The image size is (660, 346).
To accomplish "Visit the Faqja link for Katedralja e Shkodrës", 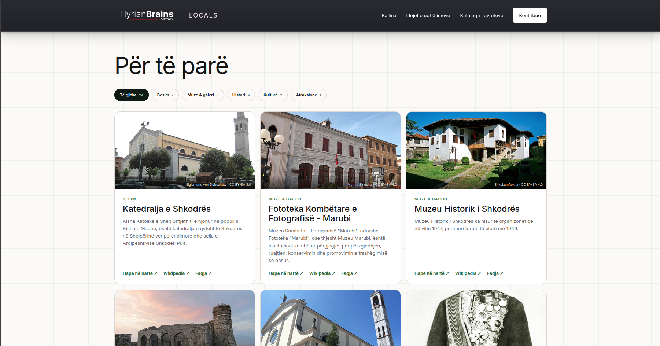I will (203, 273).
